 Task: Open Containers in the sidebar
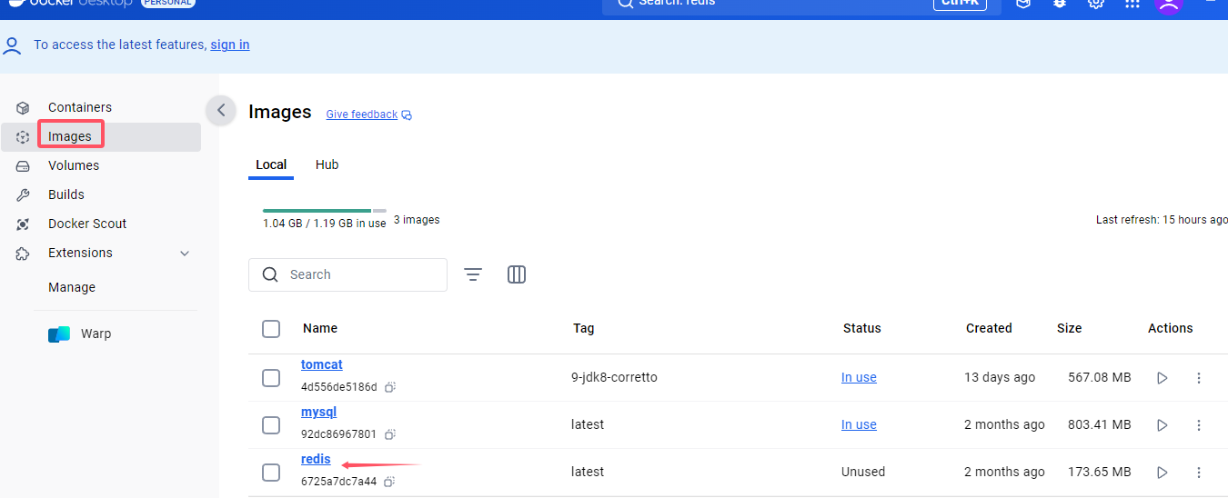tap(80, 107)
